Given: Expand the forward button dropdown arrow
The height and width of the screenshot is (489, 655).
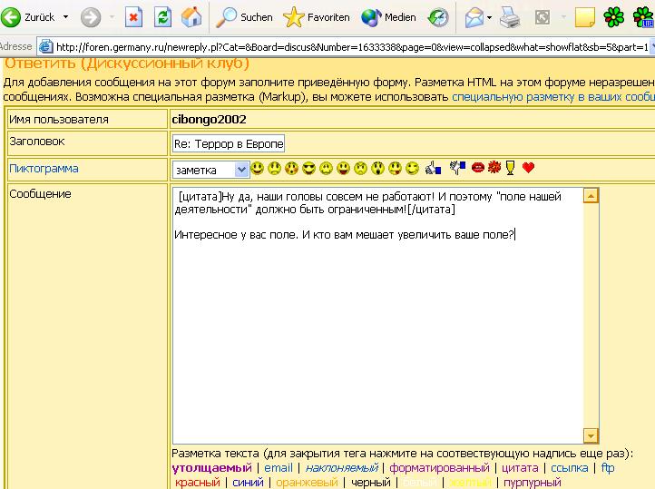Looking at the screenshot, I should 112,17.
